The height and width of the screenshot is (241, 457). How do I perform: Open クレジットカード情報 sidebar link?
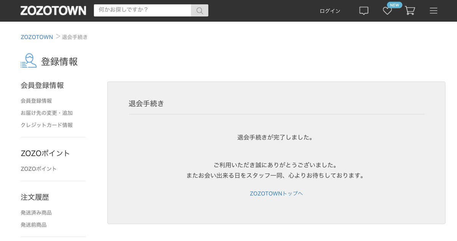(x=46, y=125)
